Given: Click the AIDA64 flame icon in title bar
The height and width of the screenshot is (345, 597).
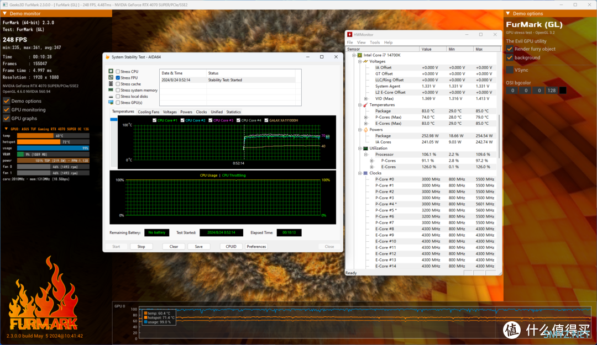Looking at the screenshot, I should 107,57.
